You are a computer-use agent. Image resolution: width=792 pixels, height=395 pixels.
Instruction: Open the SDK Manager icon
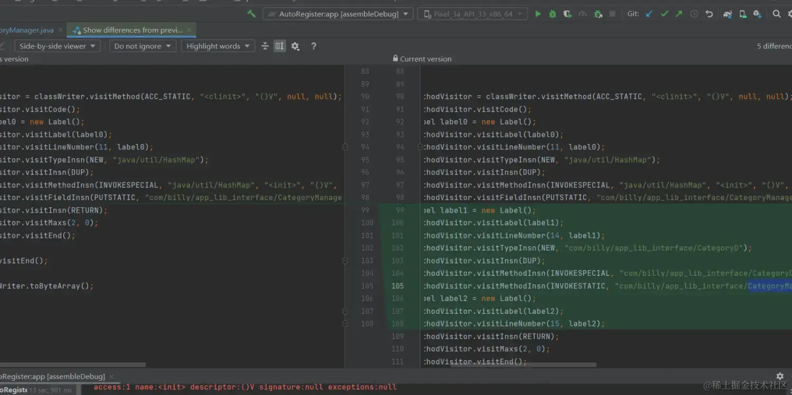pos(758,14)
